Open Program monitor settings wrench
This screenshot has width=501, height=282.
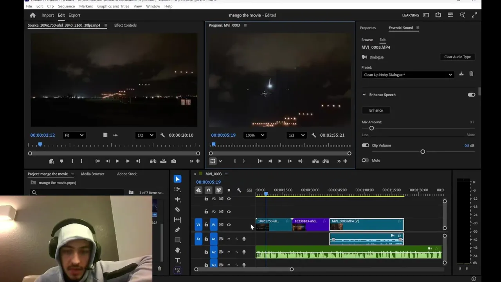click(314, 135)
